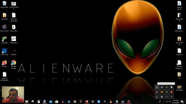Click the Steam icon in tray overflow
The image size is (186, 104).
[x=162, y=87]
